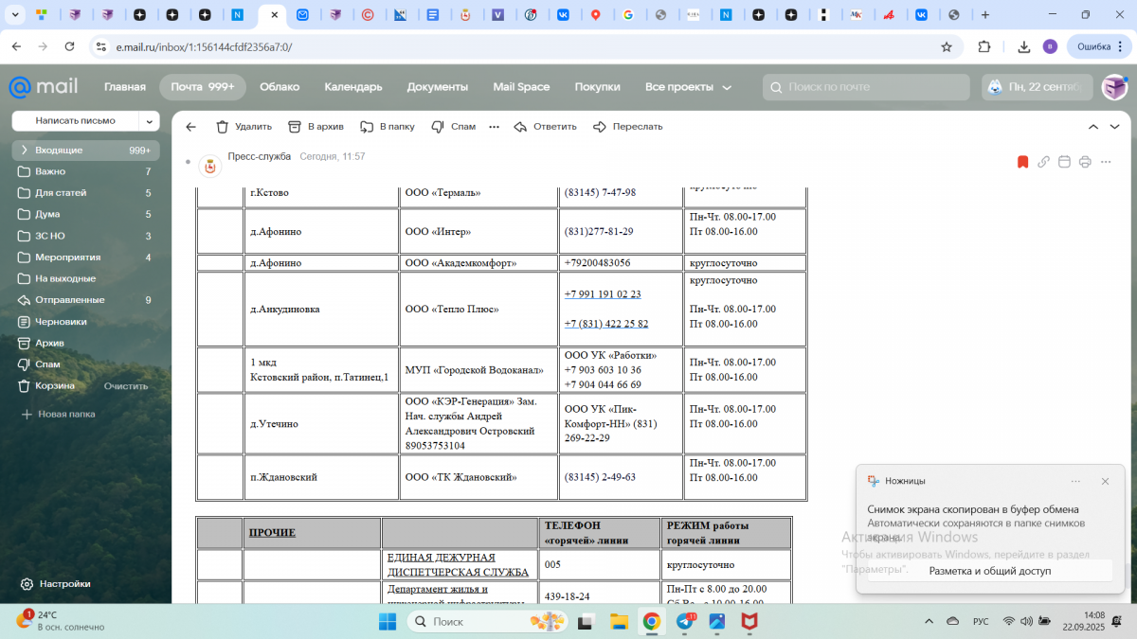1137x639 pixels.
Task: Open the user avatar in Mail header
Action: click(x=1114, y=87)
